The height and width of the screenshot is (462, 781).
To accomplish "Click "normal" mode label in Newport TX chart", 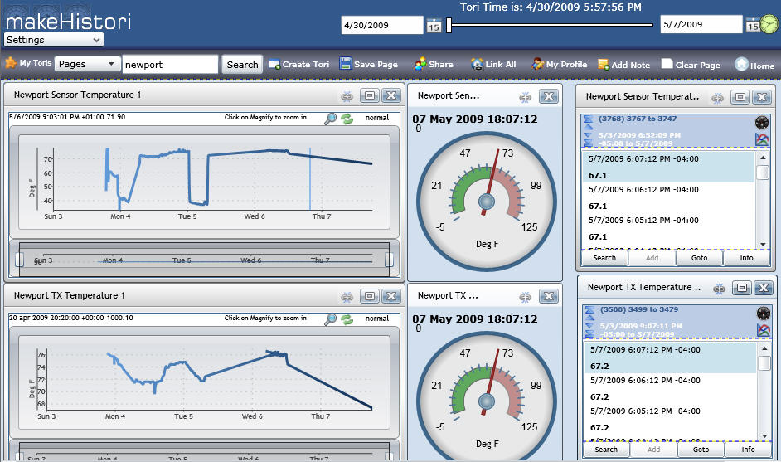I will (376, 319).
